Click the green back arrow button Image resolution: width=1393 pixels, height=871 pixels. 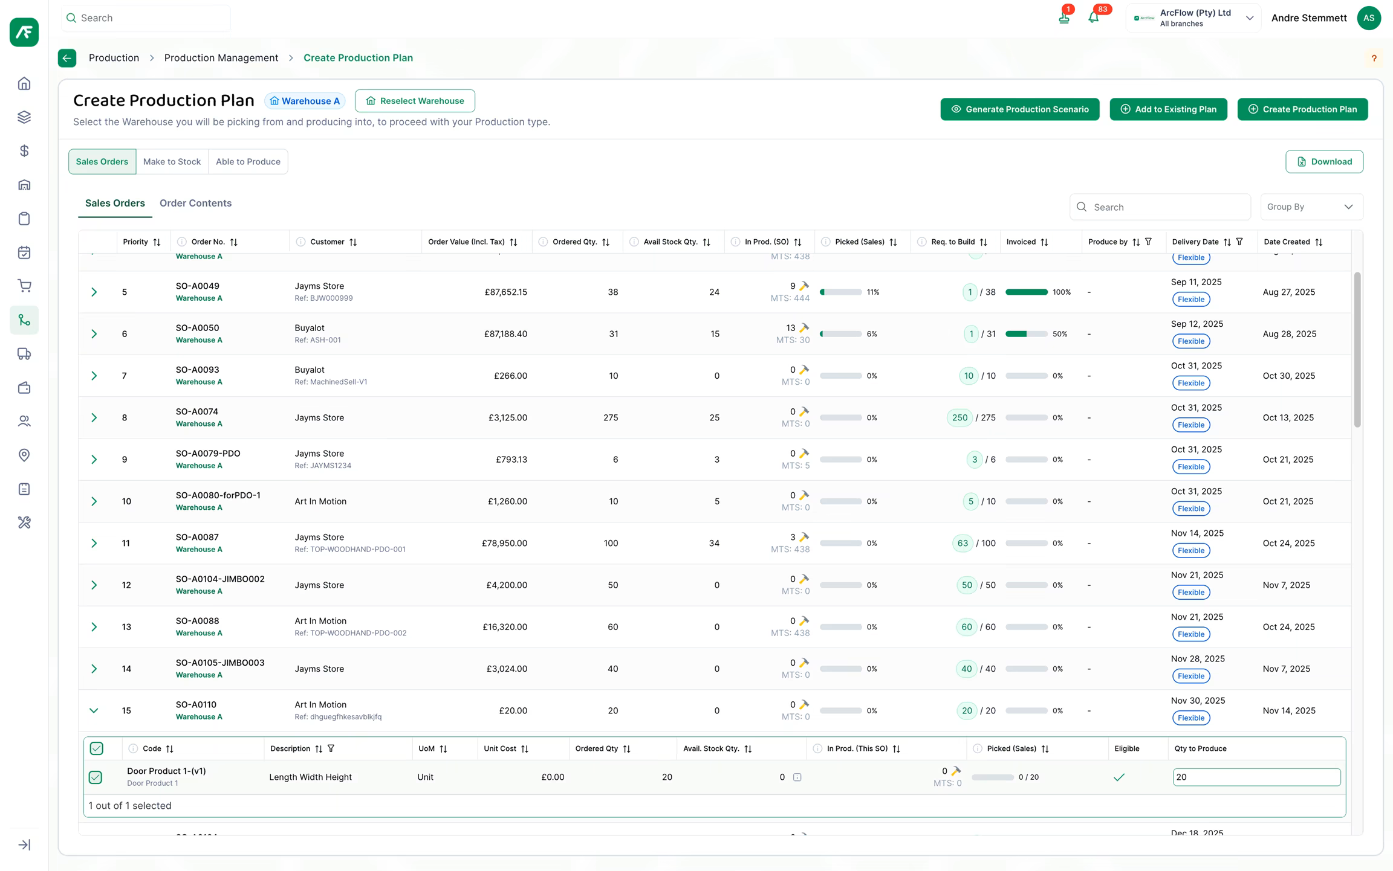point(67,58)
